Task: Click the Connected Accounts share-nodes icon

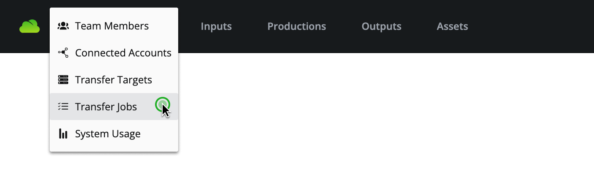Action: click(63, 53)
